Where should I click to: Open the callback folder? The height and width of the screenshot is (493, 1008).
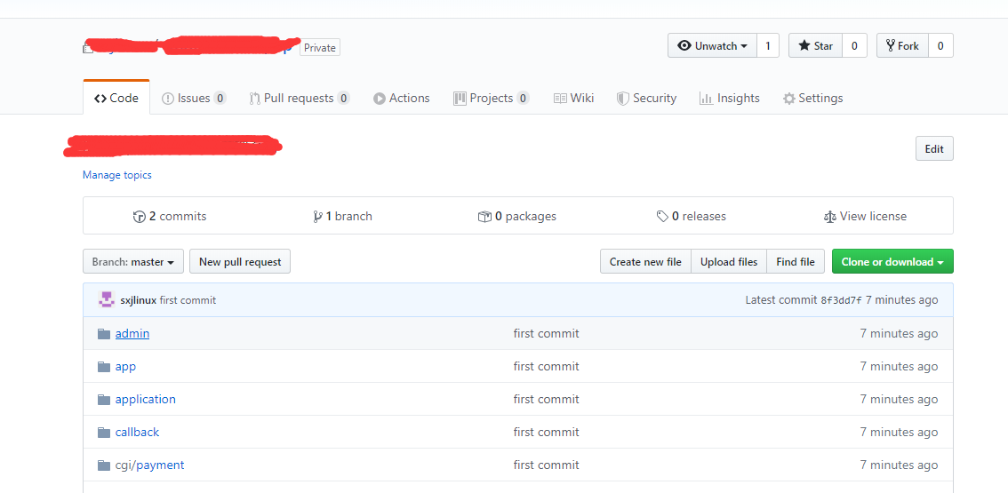[x=137, y=432]
